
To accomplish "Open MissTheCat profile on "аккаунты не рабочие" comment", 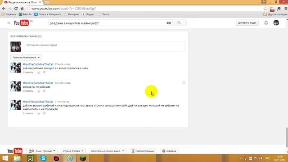I will [x=38, y=83].
